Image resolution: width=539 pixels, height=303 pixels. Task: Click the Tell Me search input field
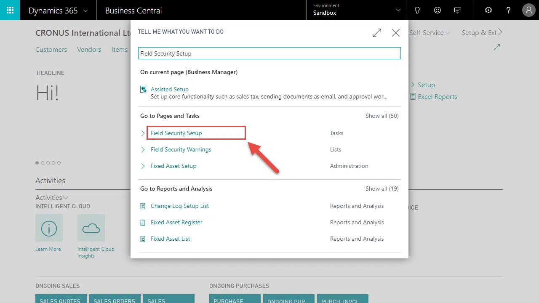[x=269, y=53]
